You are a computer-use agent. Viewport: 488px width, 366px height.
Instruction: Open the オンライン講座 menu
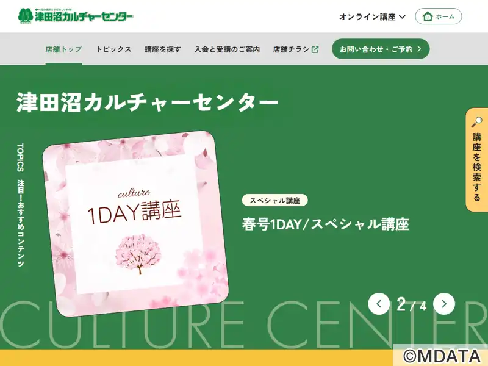[373, 17]
